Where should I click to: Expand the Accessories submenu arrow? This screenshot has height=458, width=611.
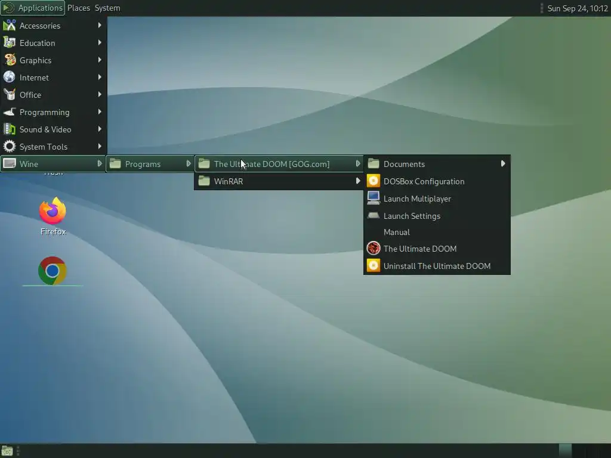point(100,25)
